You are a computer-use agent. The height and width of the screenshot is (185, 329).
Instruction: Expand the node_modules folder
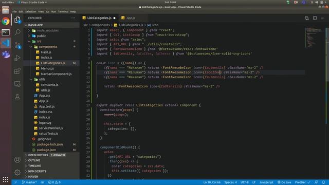point(29,30)
